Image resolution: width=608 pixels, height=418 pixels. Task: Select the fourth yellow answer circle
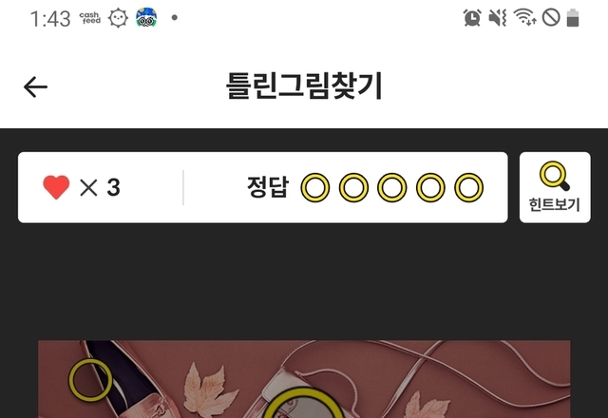(430, 188)
